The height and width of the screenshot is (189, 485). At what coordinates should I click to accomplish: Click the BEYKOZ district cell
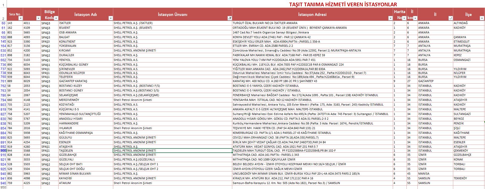[x=469, y=119]
